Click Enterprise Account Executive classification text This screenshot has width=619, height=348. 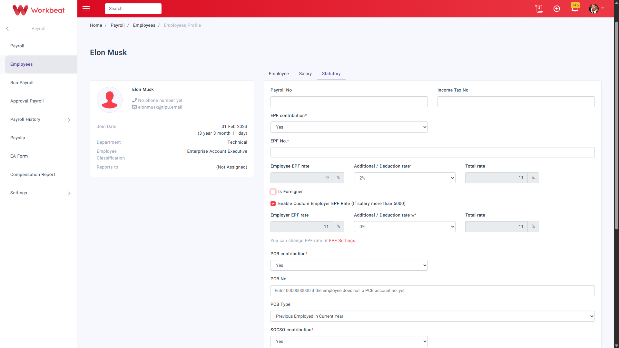217,151
